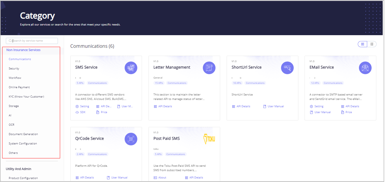
Task: Click the QrCode Service scan icon
Action: (x=131, y=139)
